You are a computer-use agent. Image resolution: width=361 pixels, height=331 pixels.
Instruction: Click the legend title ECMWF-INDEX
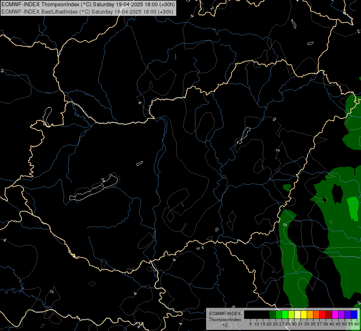click(x=225, y=314)
